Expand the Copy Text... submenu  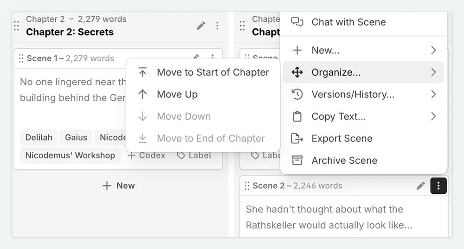tap(363, 116)
